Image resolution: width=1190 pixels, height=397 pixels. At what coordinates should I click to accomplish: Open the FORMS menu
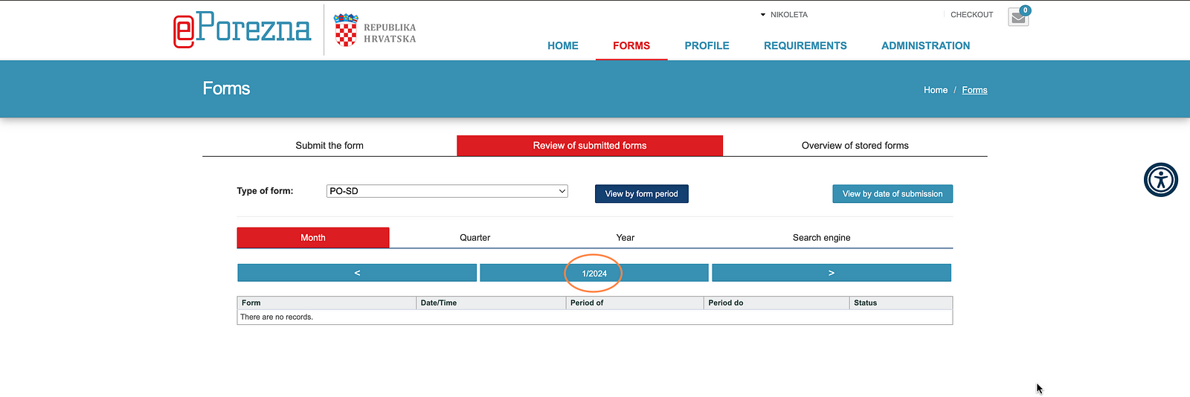pos(631,45)
